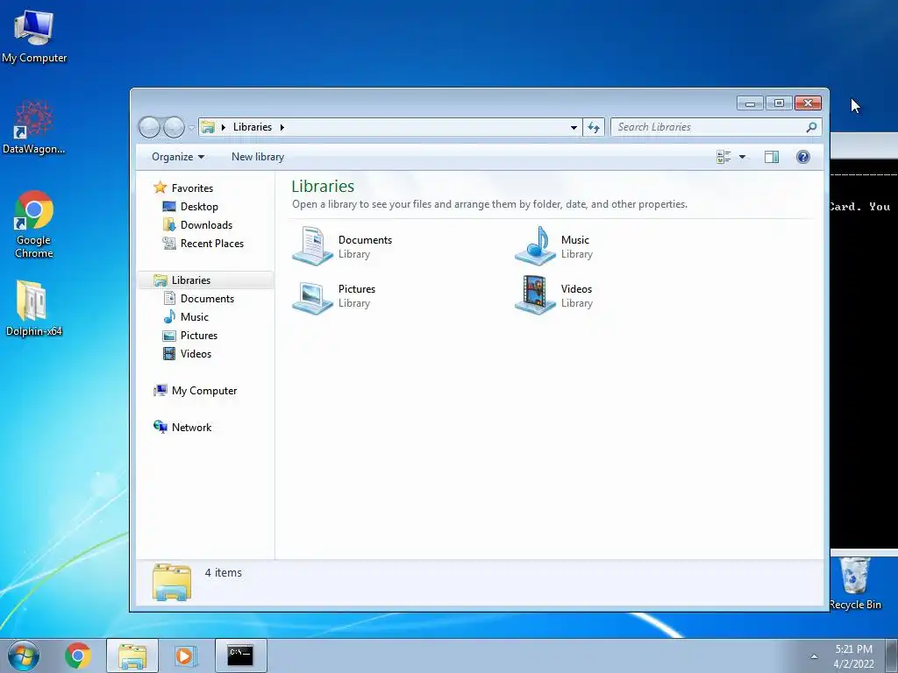Click the Refresh button beside address bar
This screenshot has width=898, height=673.
pyautogui.click(x=594, y=128)
